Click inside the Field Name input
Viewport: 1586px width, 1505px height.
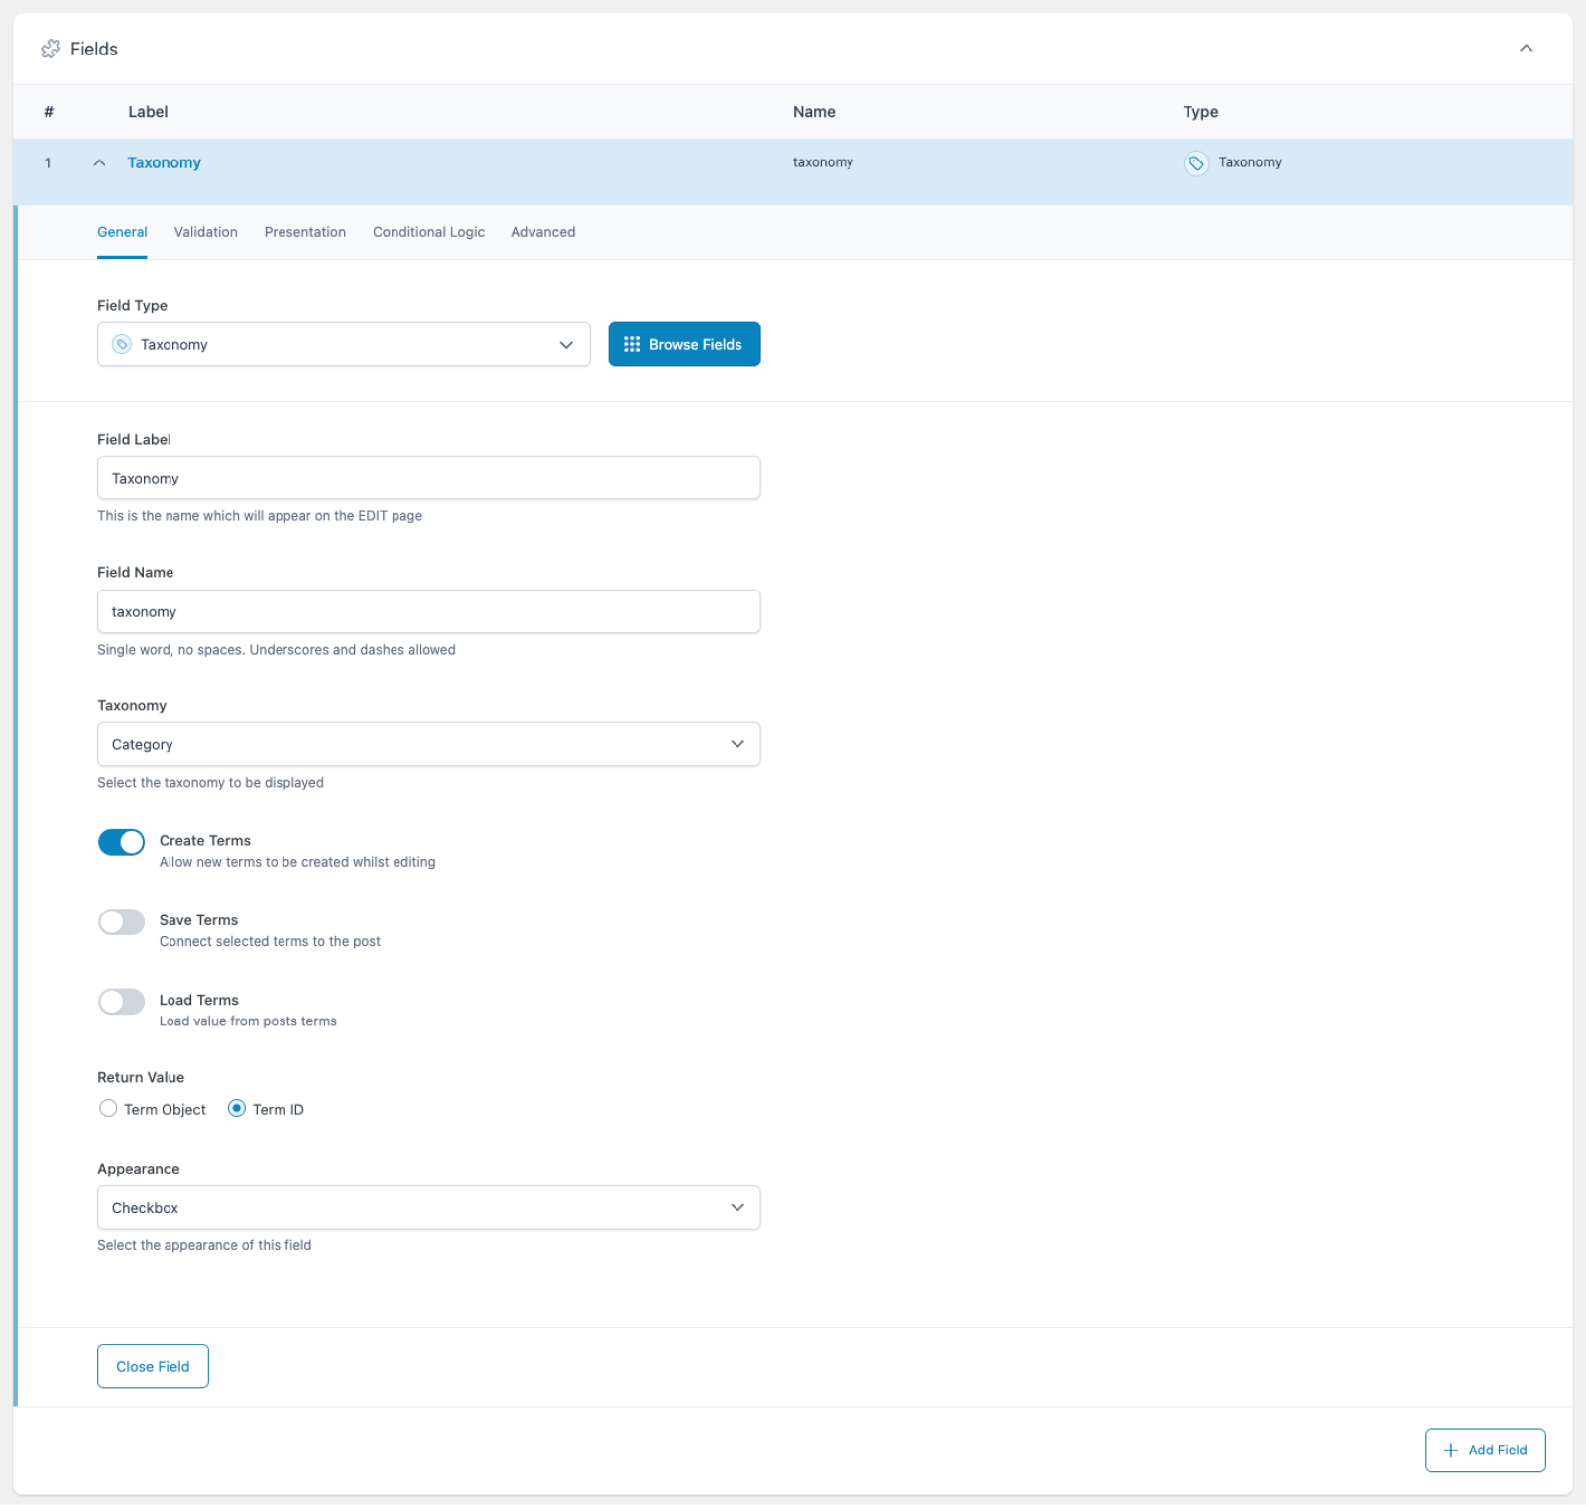pyautogui.click(x=428, y=611)
